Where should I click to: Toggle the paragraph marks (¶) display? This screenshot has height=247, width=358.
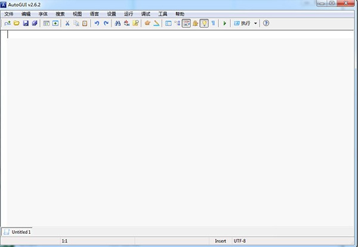click(x=213, y=23)
